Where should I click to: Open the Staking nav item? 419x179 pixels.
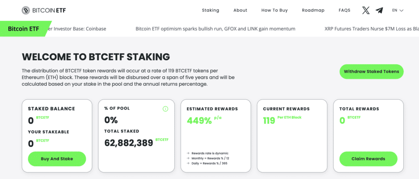click(x=210, y=10)
